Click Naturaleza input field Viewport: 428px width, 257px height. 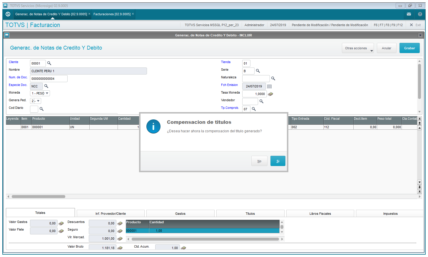tap(256, 79)
